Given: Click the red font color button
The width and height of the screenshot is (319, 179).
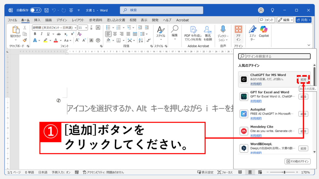Looking at the screenshot, I should pos(56,40).
